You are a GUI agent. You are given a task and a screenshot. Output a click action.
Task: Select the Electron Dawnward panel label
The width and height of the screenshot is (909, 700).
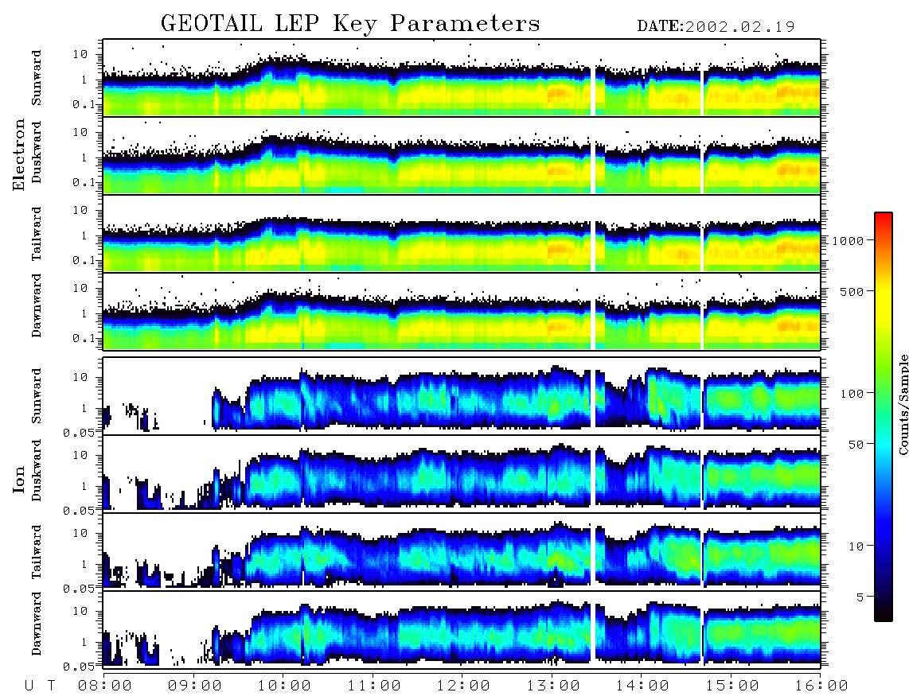37,305
